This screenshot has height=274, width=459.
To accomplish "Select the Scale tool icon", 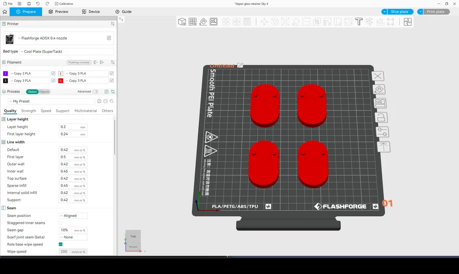I will point(285,21).
